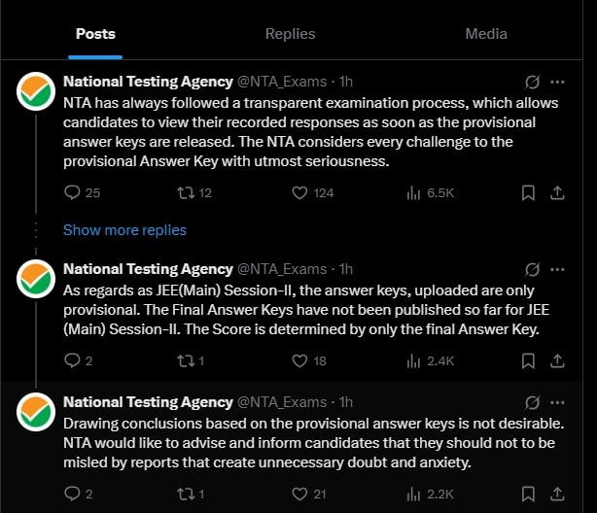
Task: Click Show more replies link
Action: point(124,230)
